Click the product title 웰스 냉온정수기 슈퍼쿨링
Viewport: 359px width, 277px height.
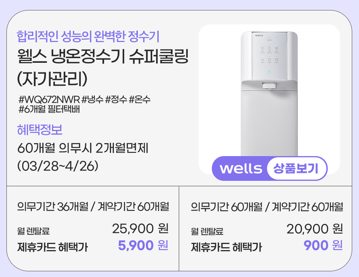[x=103, y=57]
